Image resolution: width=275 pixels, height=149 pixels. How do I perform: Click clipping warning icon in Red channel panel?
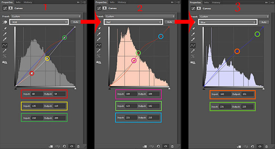(98, 62)
